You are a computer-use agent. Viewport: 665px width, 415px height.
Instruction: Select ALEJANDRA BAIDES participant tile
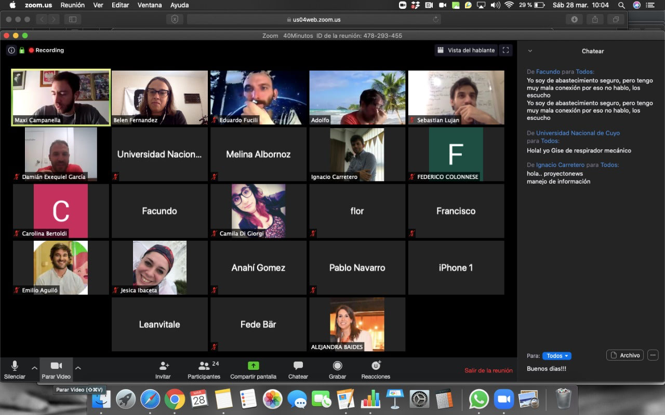click(357, 324)
